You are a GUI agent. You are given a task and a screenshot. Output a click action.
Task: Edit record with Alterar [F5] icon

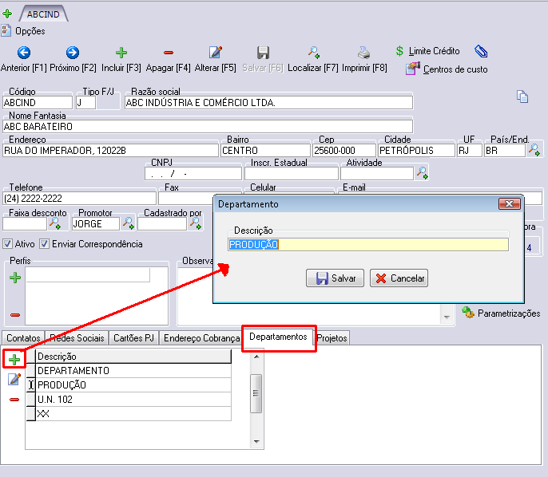(x=215, y=53)
